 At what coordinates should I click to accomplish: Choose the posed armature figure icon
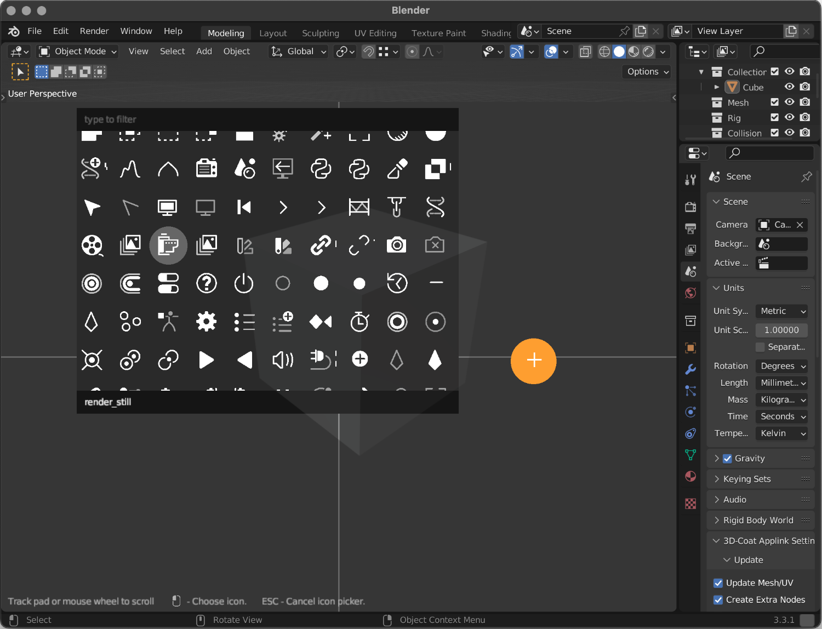pyautogui.click(x=168, y=322)
